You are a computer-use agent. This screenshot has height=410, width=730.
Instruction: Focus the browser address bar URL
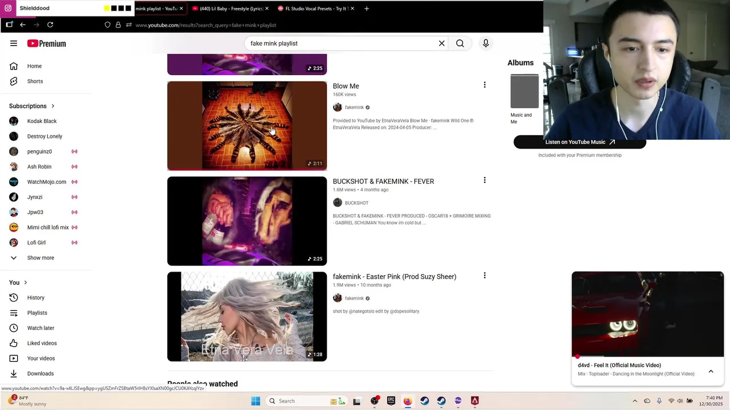click(206, 25)
